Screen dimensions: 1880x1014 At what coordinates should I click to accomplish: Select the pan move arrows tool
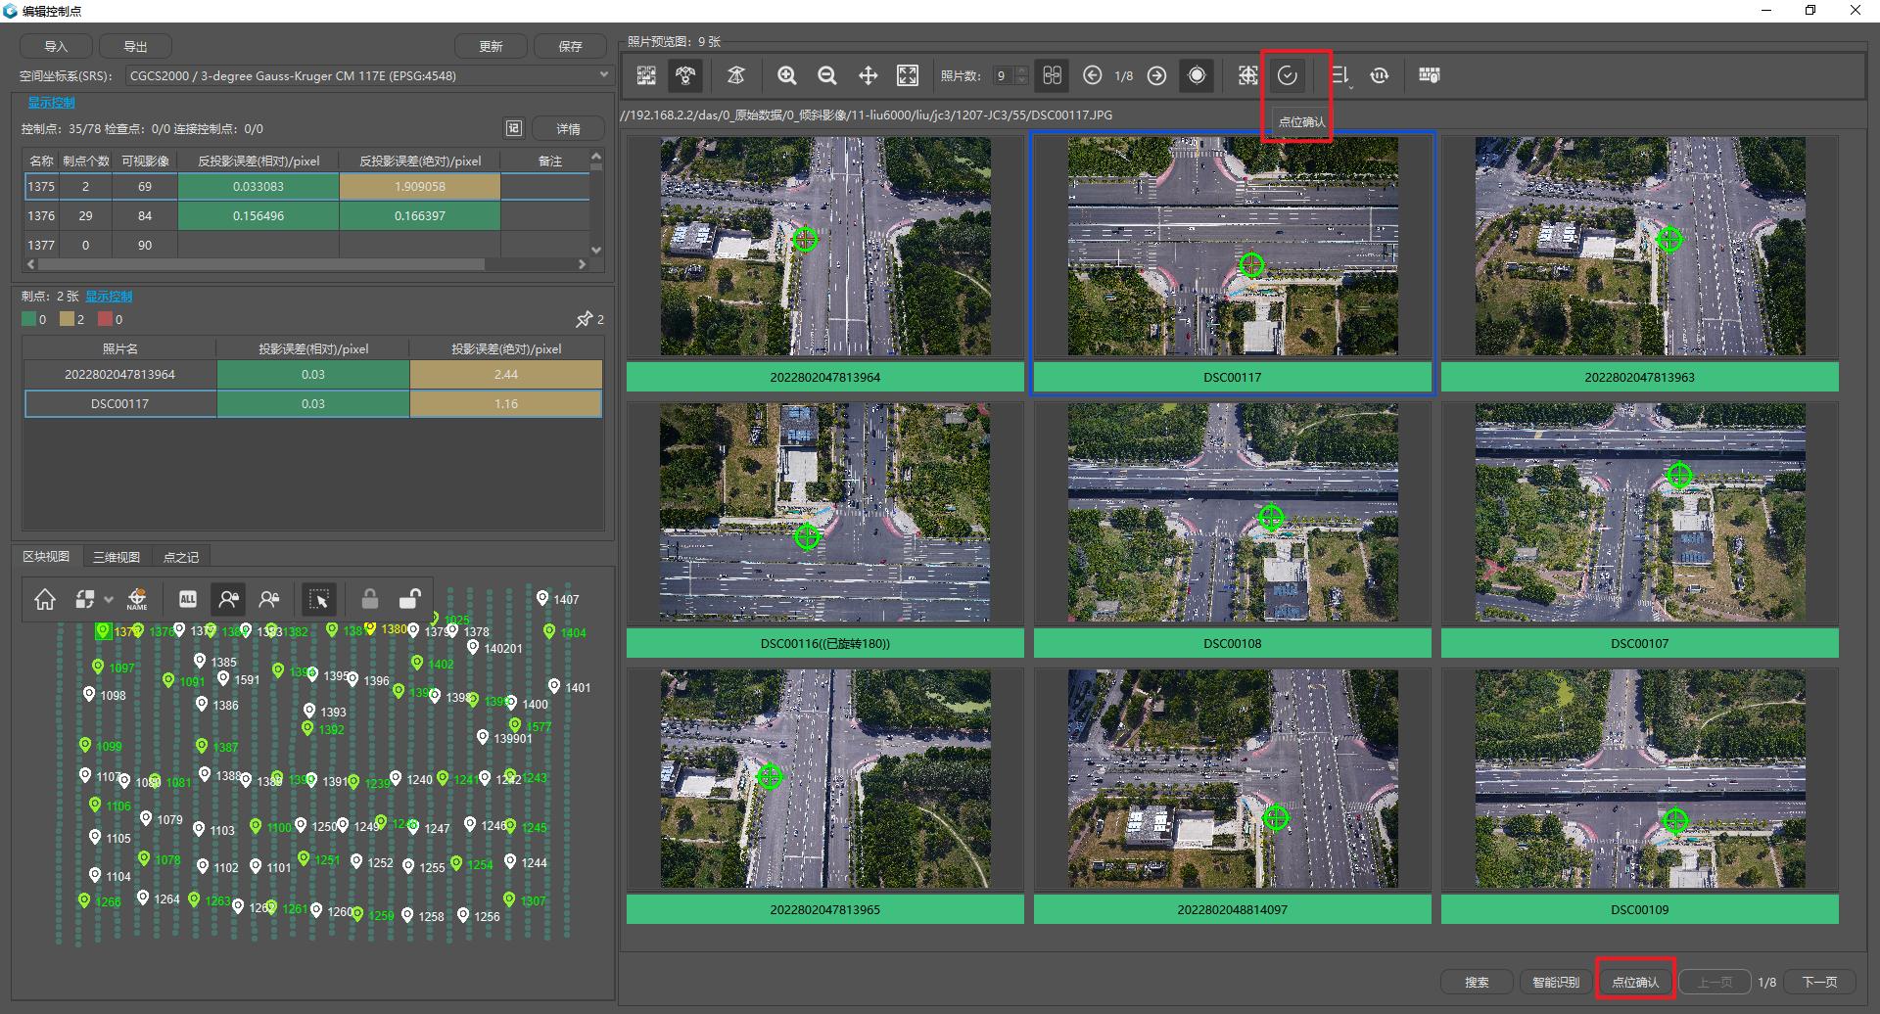point(868,75)
